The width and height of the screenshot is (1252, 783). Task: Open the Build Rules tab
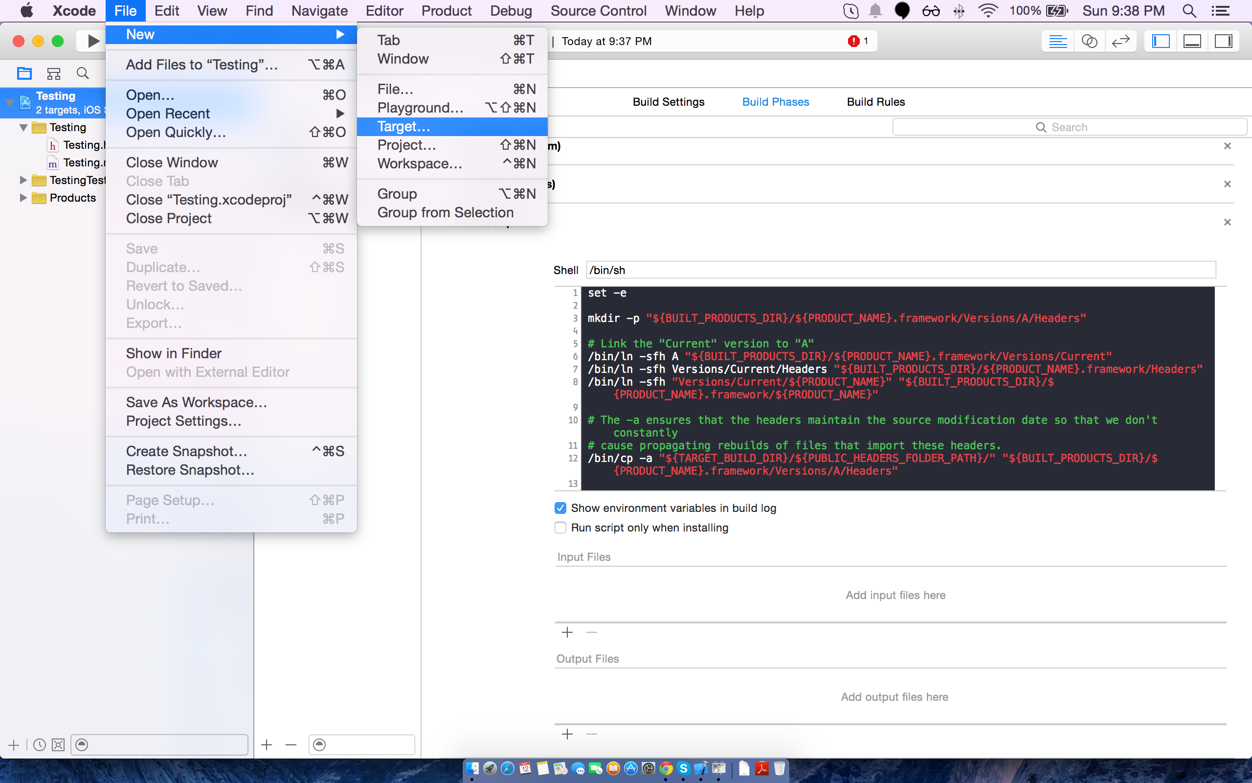pos(876,102)
